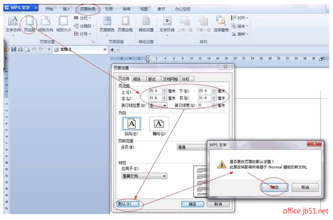This screenshot has height=220, width=333.
Task: Switch to the 插入 ribbon tab
Action: pyautogui.click(x=66, y=9)
